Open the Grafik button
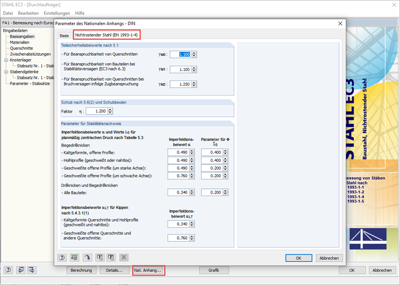 (214, 270)
